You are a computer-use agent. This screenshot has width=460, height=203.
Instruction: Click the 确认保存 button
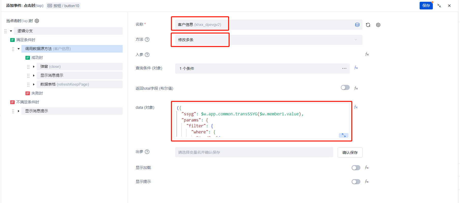pos(350,152)
